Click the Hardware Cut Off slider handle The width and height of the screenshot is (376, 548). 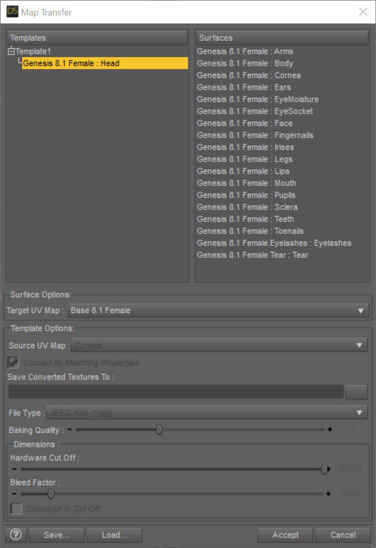324,469
